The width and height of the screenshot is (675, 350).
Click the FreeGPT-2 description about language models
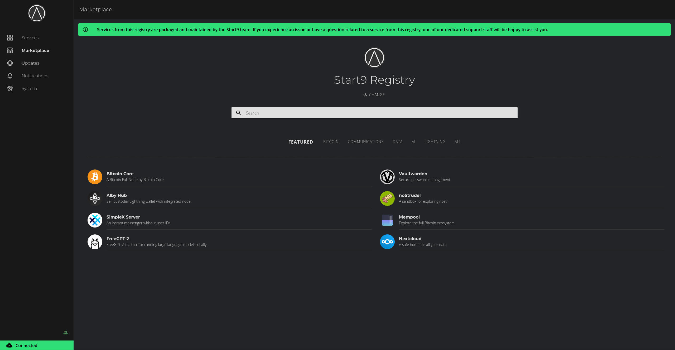pyautogui.click(x=157, y=245)
